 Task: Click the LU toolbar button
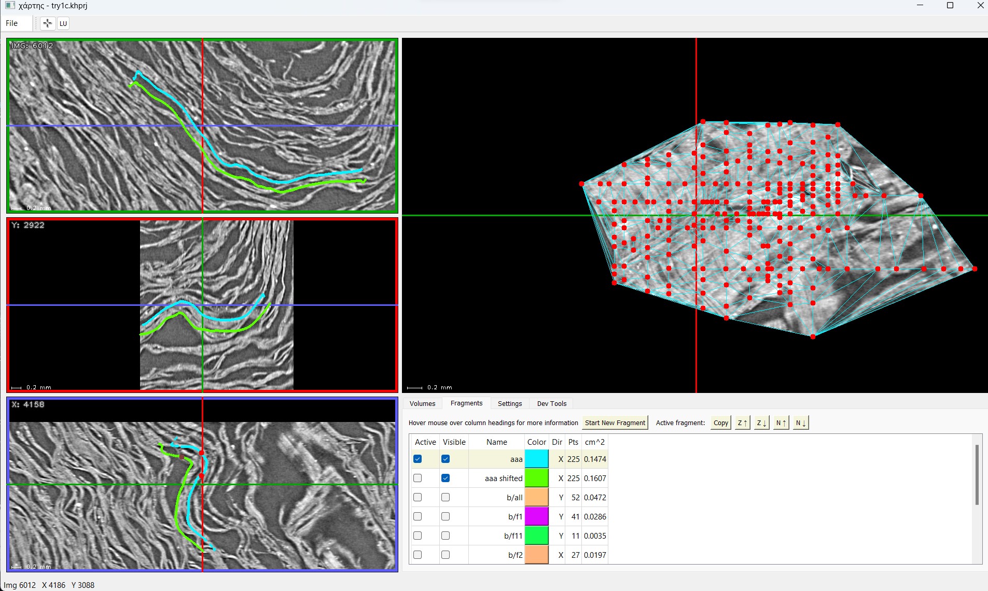click(63, 23)
